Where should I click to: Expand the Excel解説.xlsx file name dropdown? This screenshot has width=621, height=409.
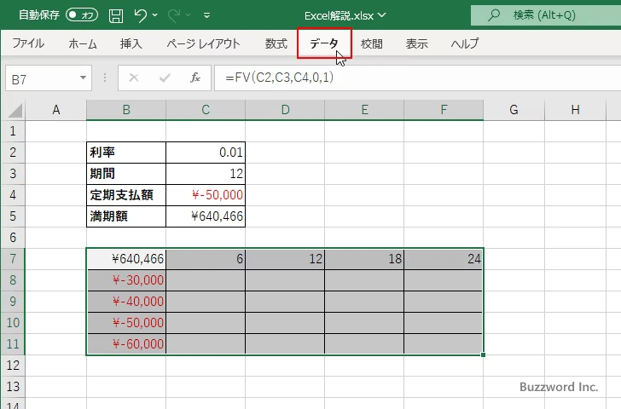tap(381, 15)
